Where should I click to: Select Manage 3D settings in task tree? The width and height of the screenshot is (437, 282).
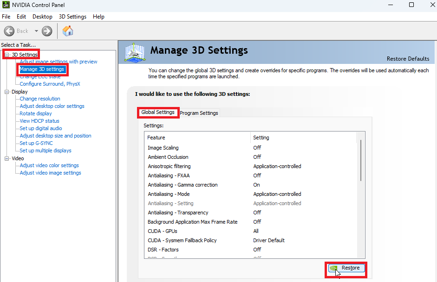point(42,69)
